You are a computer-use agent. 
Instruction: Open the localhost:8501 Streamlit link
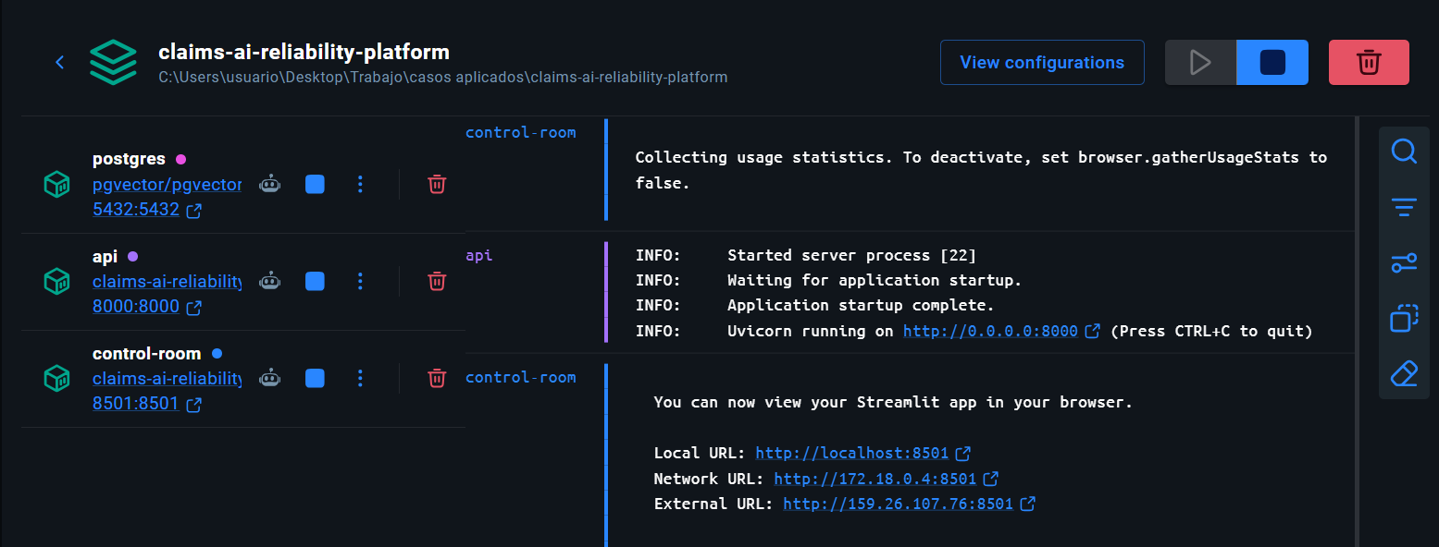(x=853, y=453)
